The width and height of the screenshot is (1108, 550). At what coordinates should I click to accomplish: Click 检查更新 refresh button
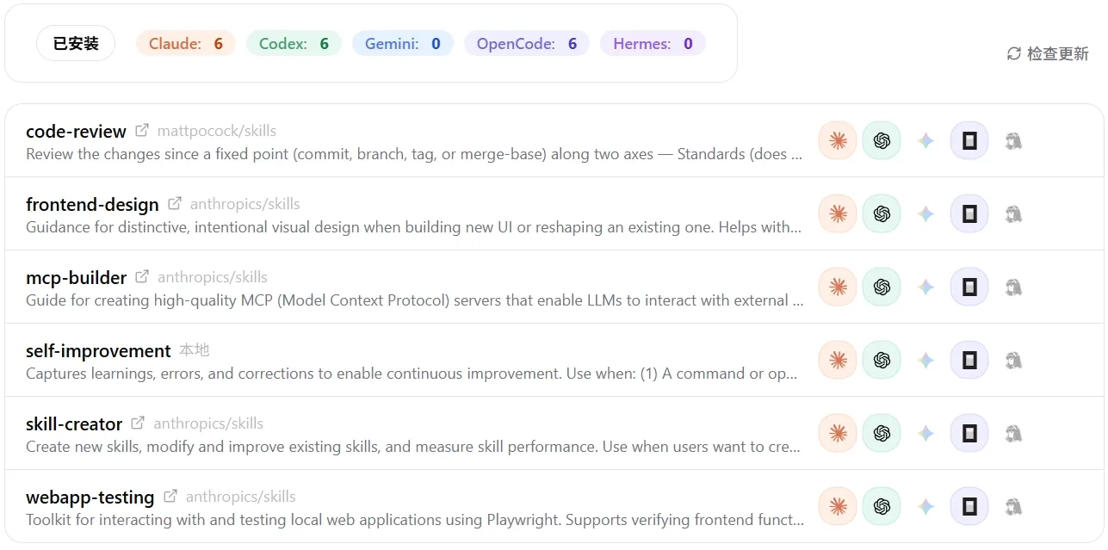[1048, 53]
